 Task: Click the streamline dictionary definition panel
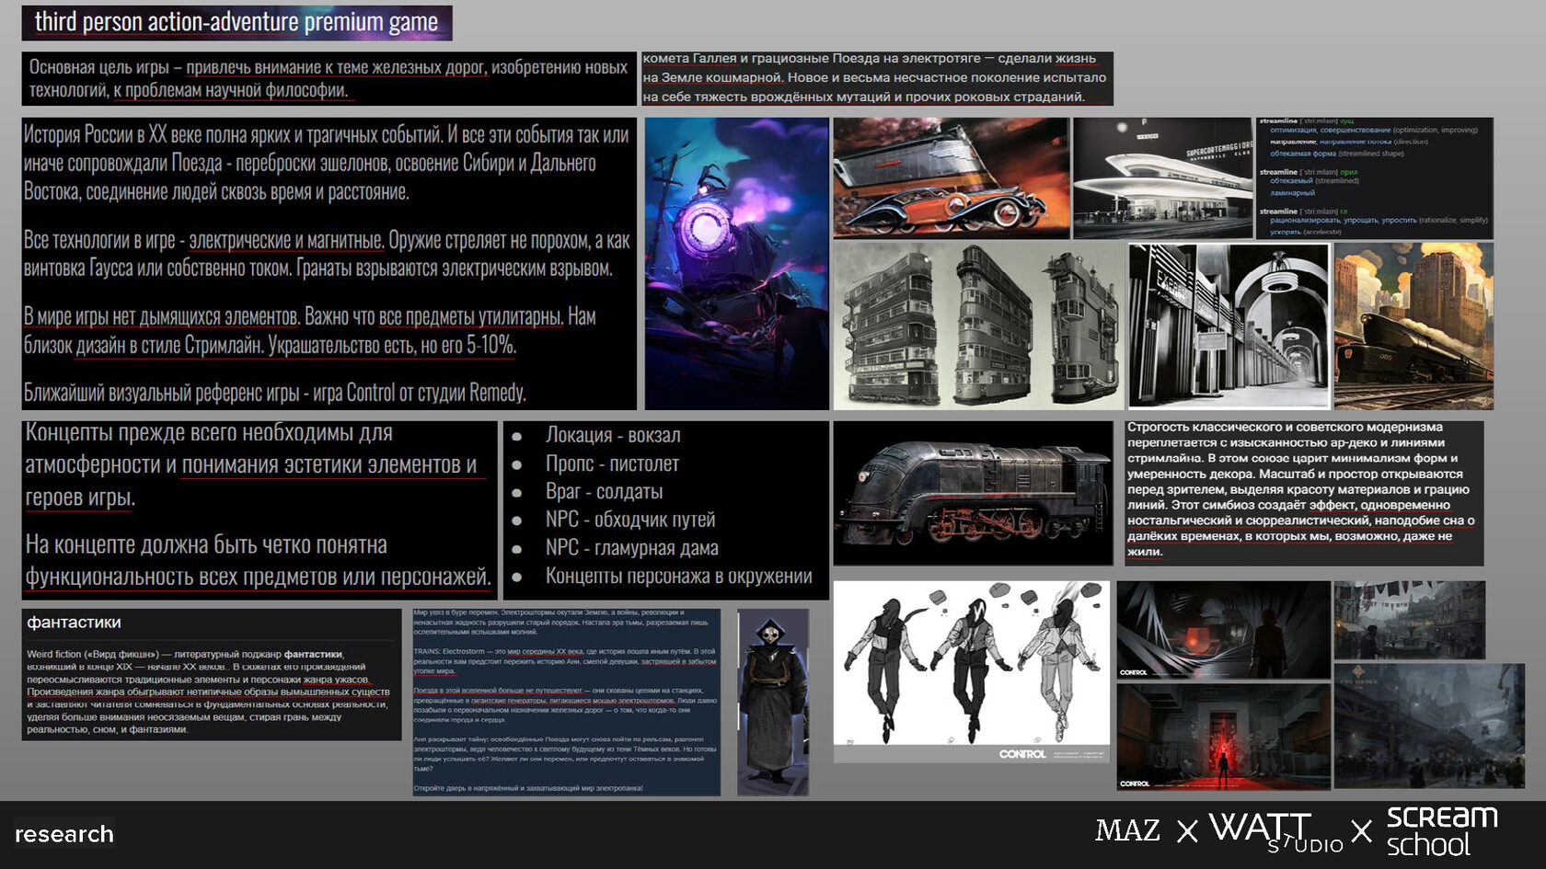coord(1375,177)
